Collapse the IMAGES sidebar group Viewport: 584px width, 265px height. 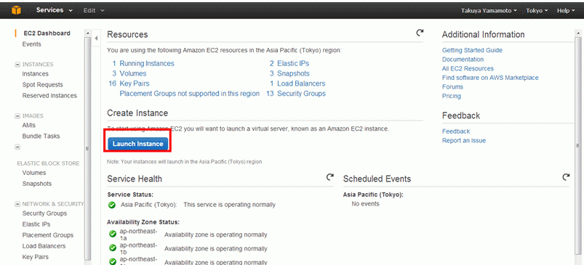point(17,116)
